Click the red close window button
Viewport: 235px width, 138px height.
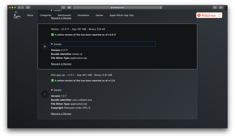[10, 7]
